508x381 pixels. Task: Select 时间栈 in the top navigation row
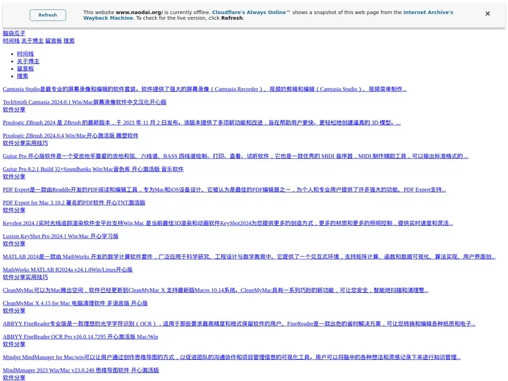coord(11,40)
